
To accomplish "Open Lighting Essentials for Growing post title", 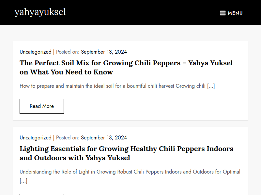I will tap(126, 153).
